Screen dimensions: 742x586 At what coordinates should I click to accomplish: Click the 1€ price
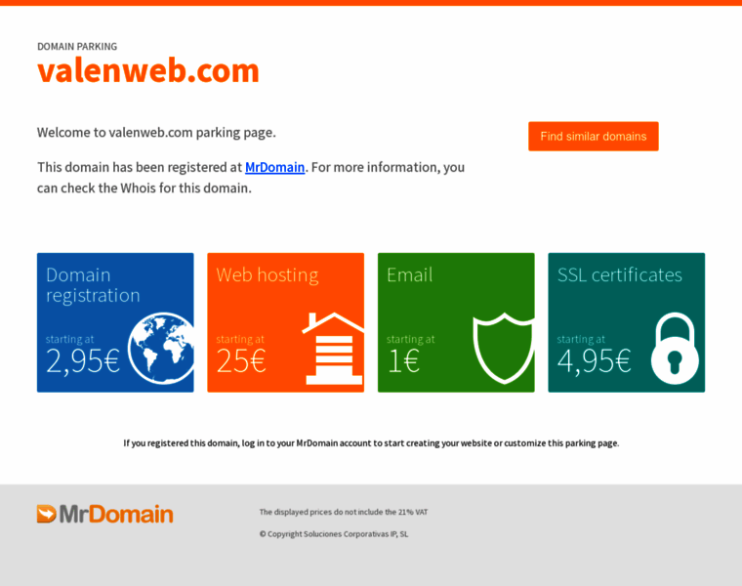403,361
